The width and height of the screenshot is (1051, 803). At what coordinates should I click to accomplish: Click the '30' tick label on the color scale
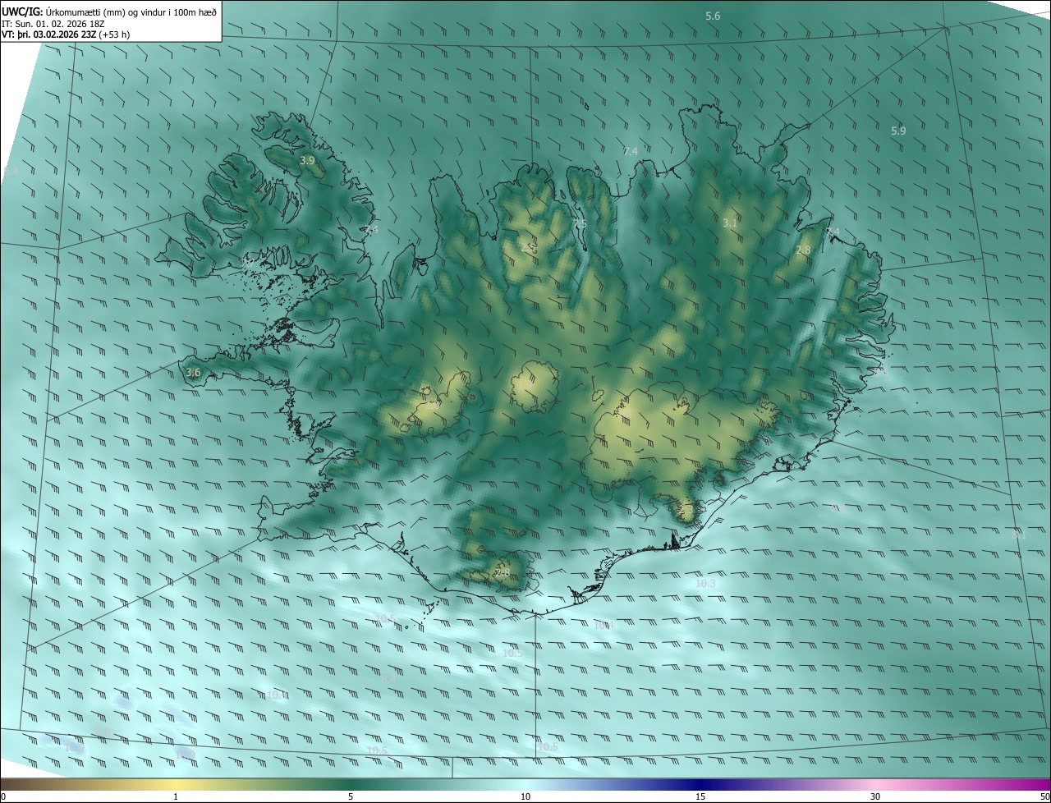[x=875, y=796]
